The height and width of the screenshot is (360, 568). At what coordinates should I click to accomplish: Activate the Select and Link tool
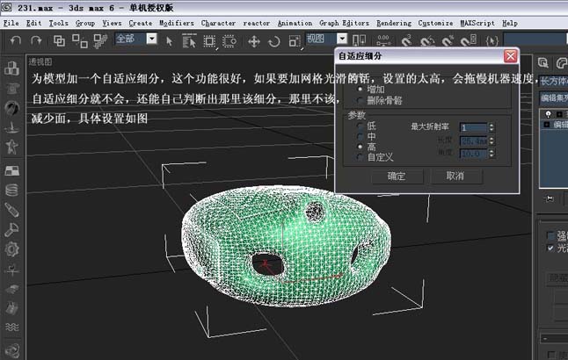[60, 41]
